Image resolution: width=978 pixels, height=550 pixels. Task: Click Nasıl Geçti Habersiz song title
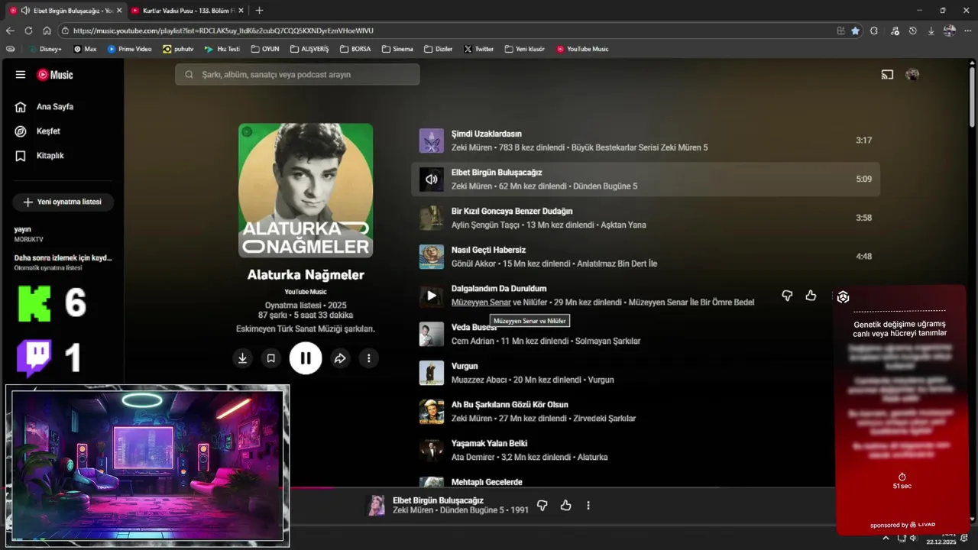[488, 250]
